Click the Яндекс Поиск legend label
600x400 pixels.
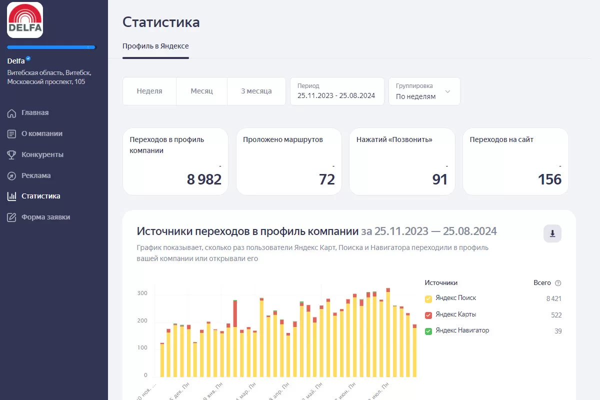pos(455,298)
